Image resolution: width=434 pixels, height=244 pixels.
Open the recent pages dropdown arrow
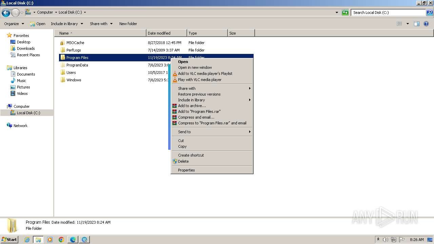pyautogui.click(x=22, y=13)
